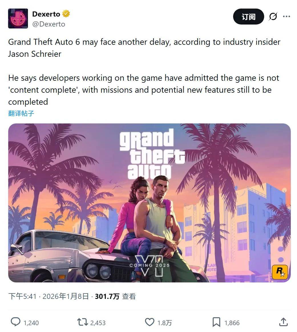
Task: Click the 翻译帖子 translate post link
Action: click(x=21, y=113)
